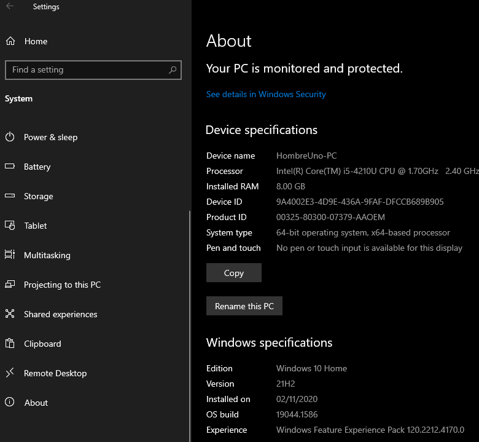Click the Home house icon
The width and height of the screenshot is (479, 442).
(10, 41)
